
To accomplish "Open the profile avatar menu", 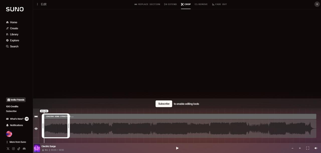I will 9,134.
